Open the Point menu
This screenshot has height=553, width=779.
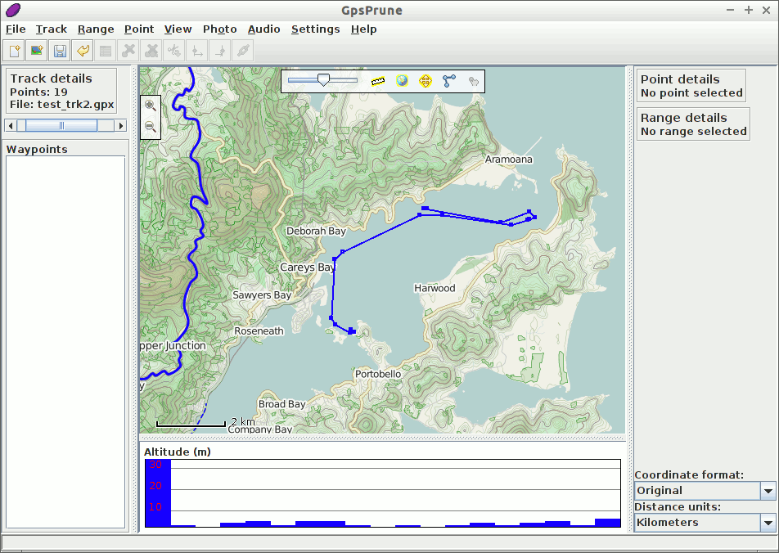tap(139, 29)
